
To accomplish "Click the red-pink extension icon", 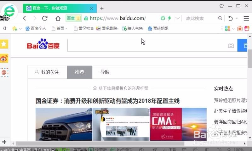I will pyautogui.click(x=247, y=29).
